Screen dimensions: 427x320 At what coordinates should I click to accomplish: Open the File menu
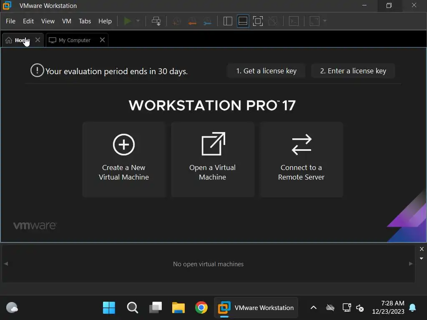(x=10, y=21)
